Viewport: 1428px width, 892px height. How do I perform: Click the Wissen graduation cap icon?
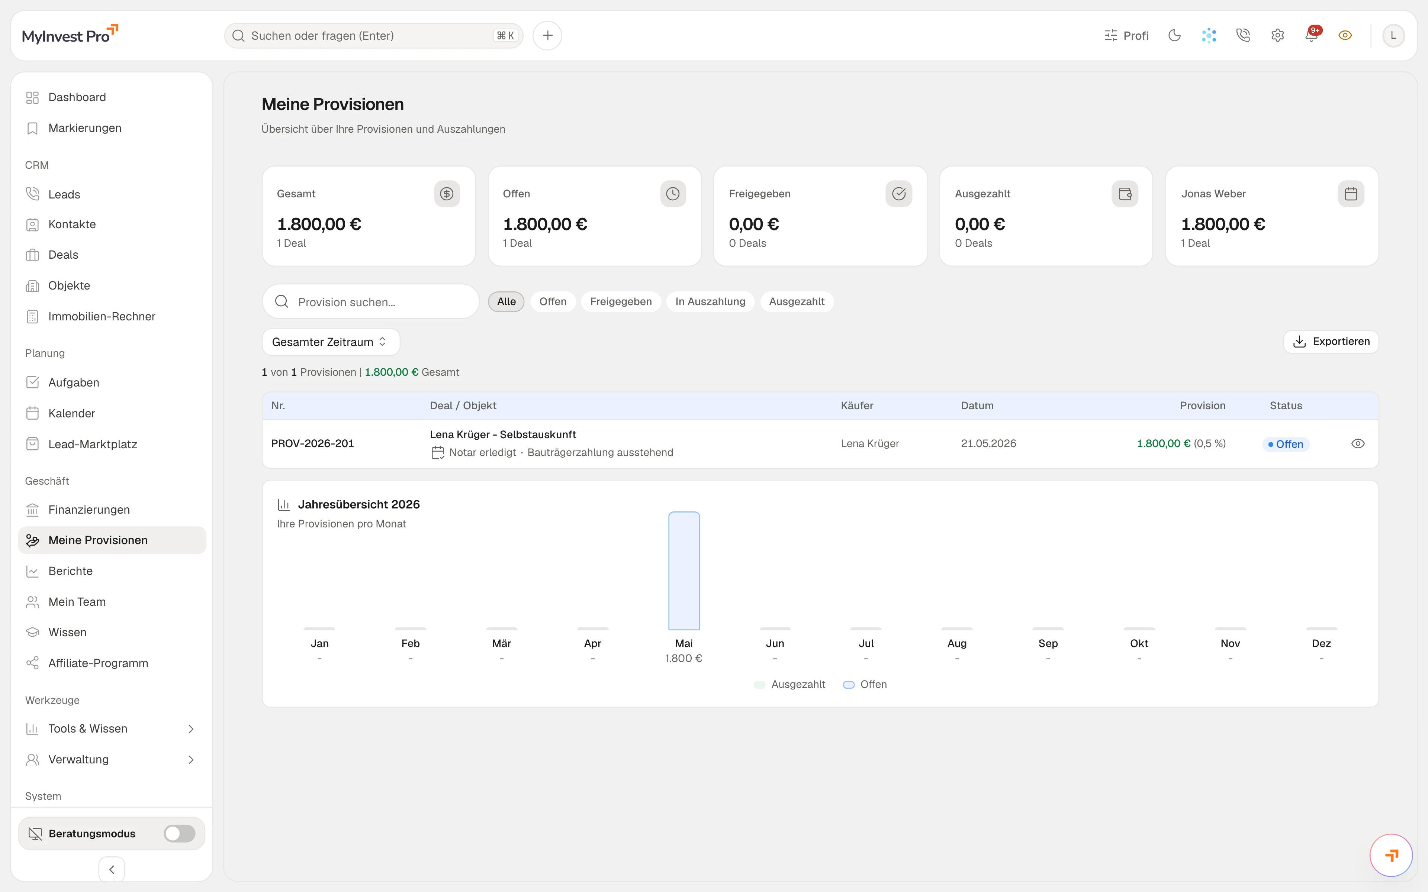pos(32,633)
